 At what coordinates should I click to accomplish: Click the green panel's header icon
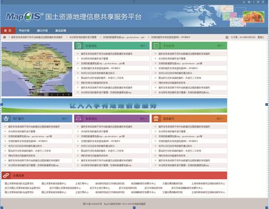click(x=156, y=46)
